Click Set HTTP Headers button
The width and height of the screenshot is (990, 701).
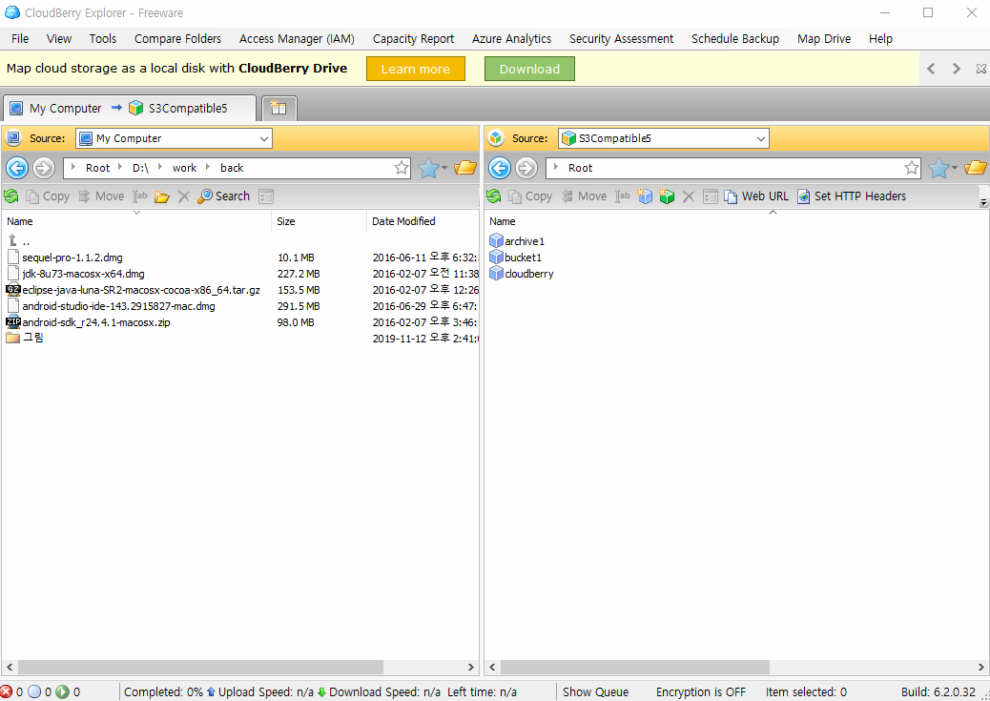coord(851,196)
